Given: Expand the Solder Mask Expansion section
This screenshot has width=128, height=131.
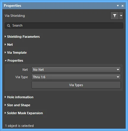Looking at the screenshot, I should (x=24, y=113).
